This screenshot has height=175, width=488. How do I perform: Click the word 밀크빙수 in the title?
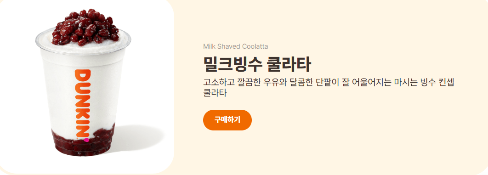[228, 64]
